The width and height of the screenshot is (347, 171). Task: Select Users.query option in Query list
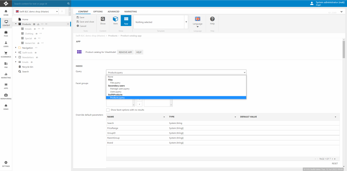[x=116, y=92]
